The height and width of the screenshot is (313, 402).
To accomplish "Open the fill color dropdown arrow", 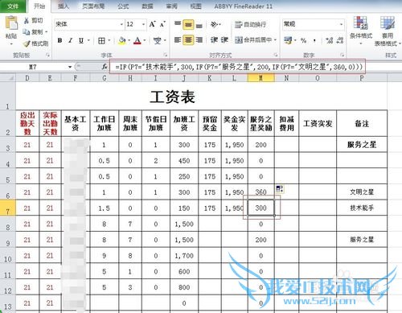I will click(x=129, y=41).
